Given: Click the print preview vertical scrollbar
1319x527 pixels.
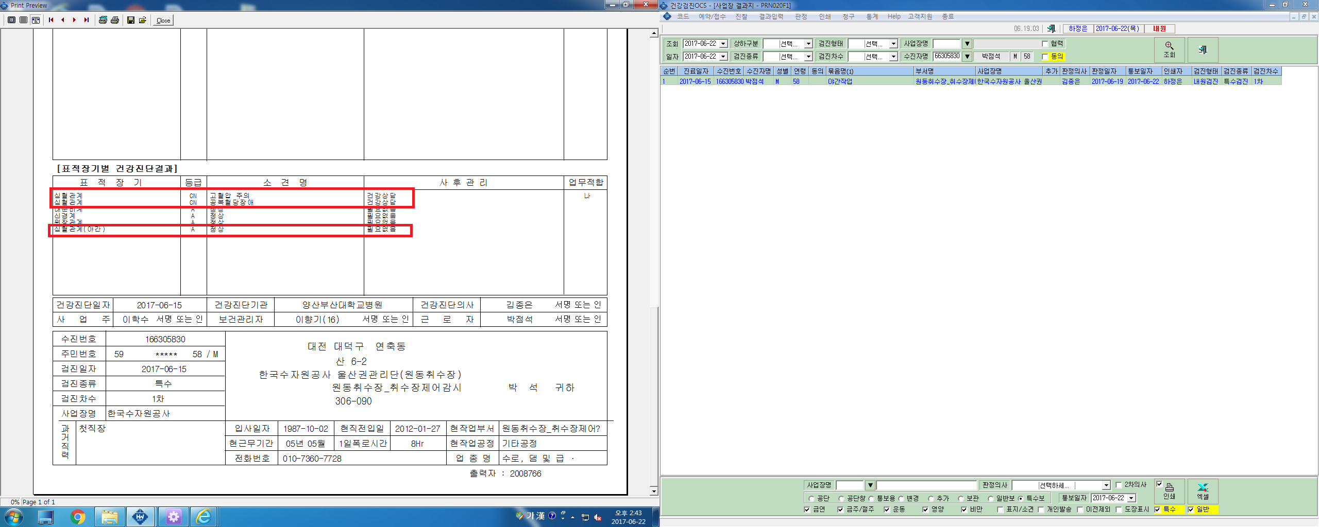Looking at the screenshot, I should point(654,262).
